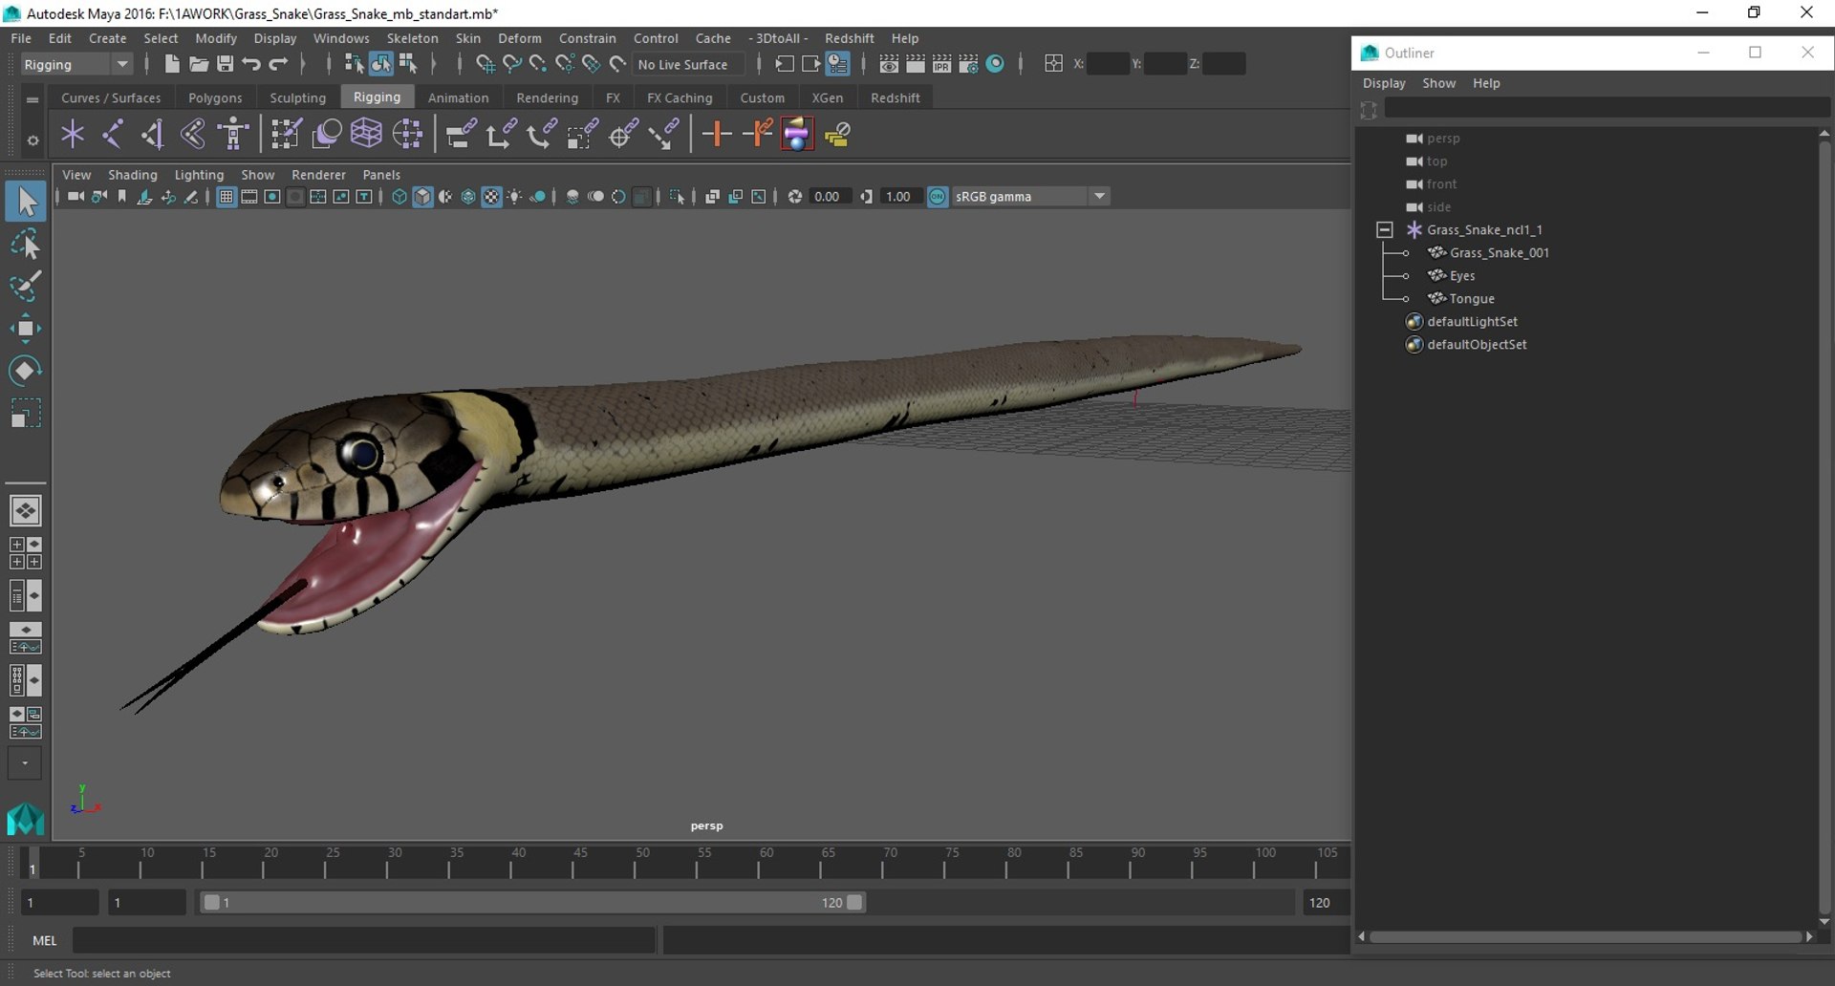
Task: Select Tongue mesh in Outliner
Action: (1472, 299)
